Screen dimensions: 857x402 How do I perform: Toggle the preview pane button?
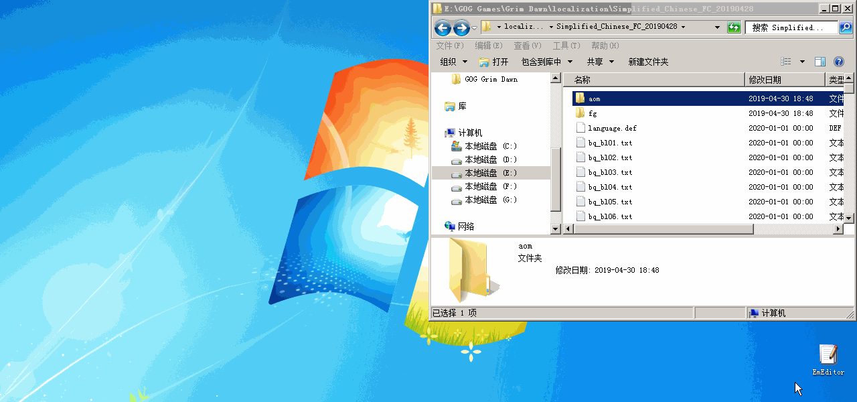820,62
